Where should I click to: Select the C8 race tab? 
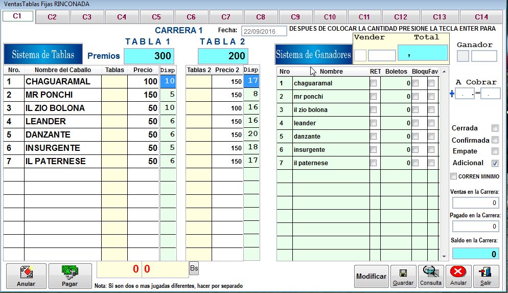(261, 17)
